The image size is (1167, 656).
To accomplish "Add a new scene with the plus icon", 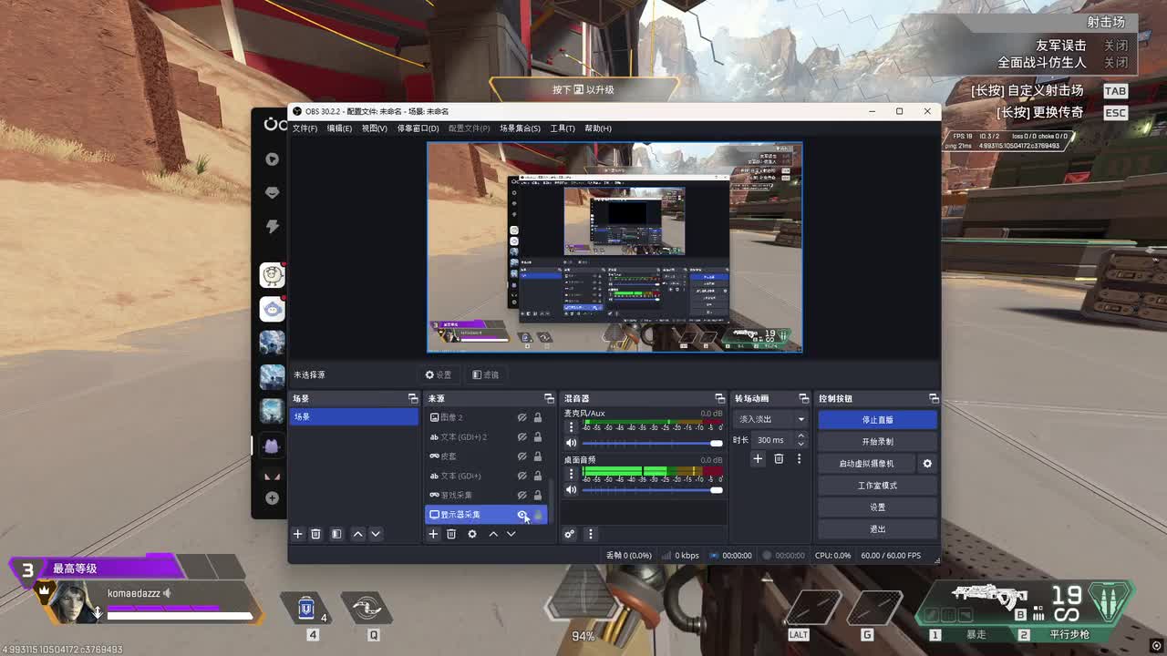I will coord(297,534).
